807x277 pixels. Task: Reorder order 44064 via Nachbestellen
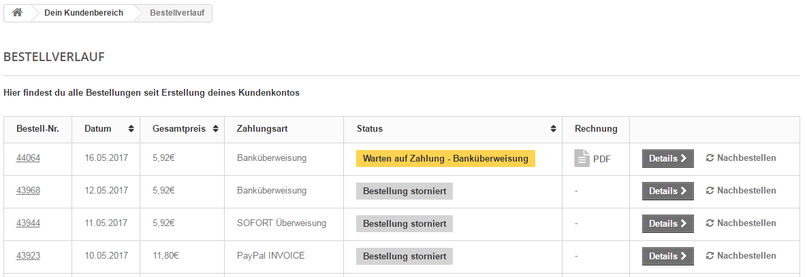point(741,158)
